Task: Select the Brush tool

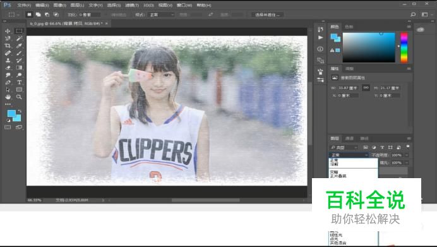Action: [x=19, y=53]
